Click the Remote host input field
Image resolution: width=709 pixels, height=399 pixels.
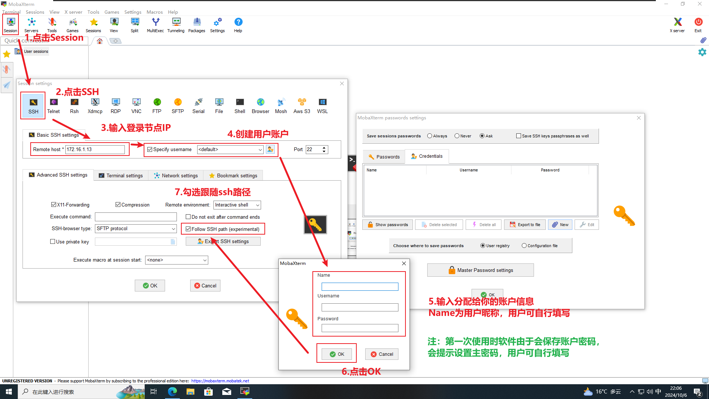click(95, 149)
